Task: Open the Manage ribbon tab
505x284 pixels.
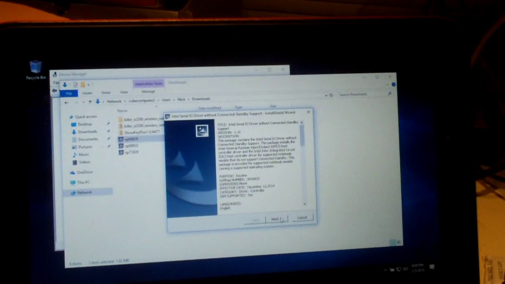Action: [148, 92]
